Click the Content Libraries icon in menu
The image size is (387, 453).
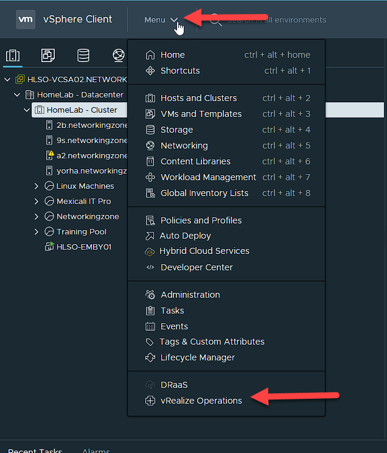[150, 161]
